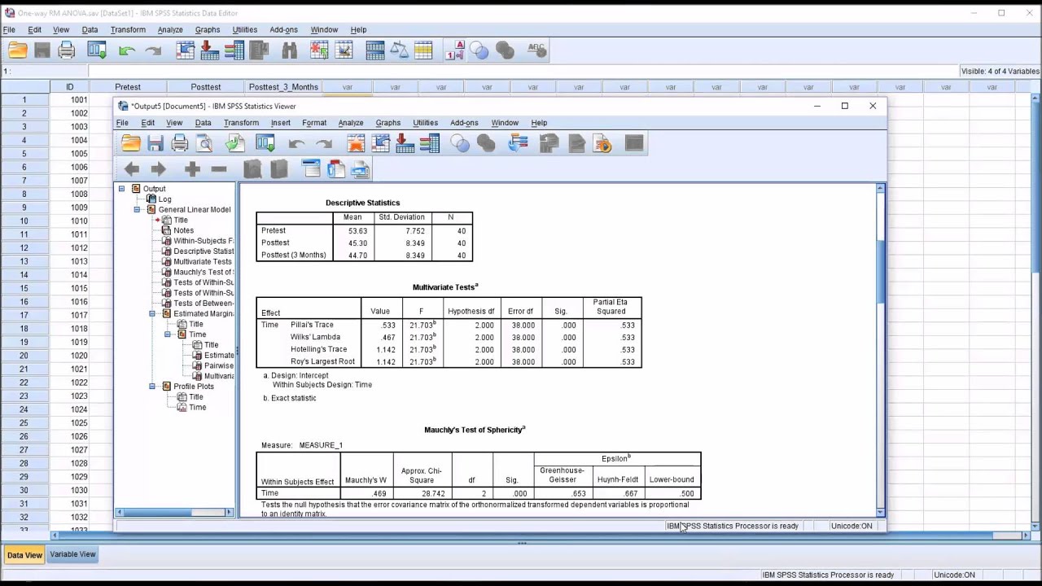Select Mauchly's Test outline item
The width and height of the screenshot is (1042, 586).
pyautogui.click(x=203, y=273)
